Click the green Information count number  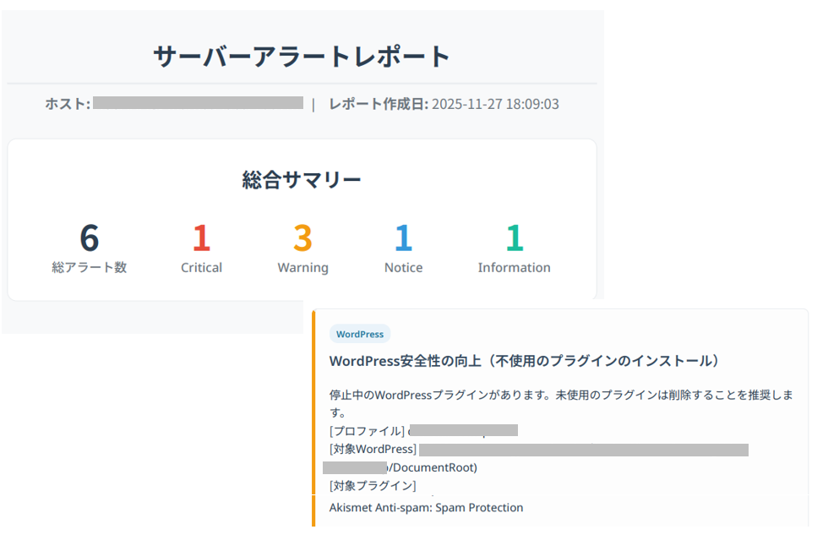[514, 238]
